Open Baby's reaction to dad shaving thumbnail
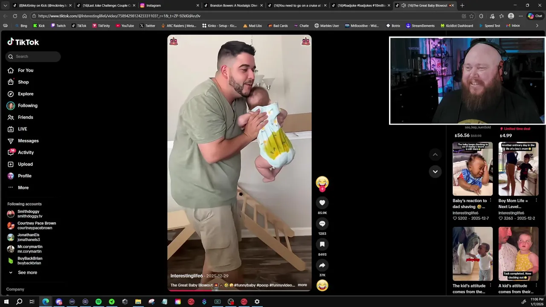The image size is (546, 307). (473, 169)
